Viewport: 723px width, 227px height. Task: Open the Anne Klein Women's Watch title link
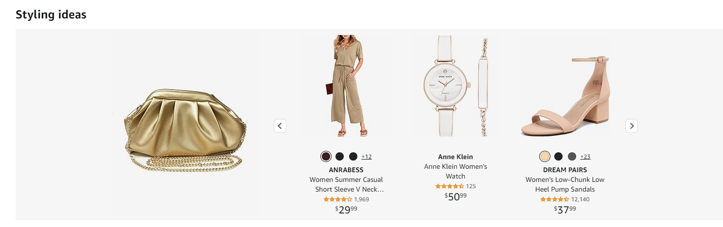click(x=456, y=171)
